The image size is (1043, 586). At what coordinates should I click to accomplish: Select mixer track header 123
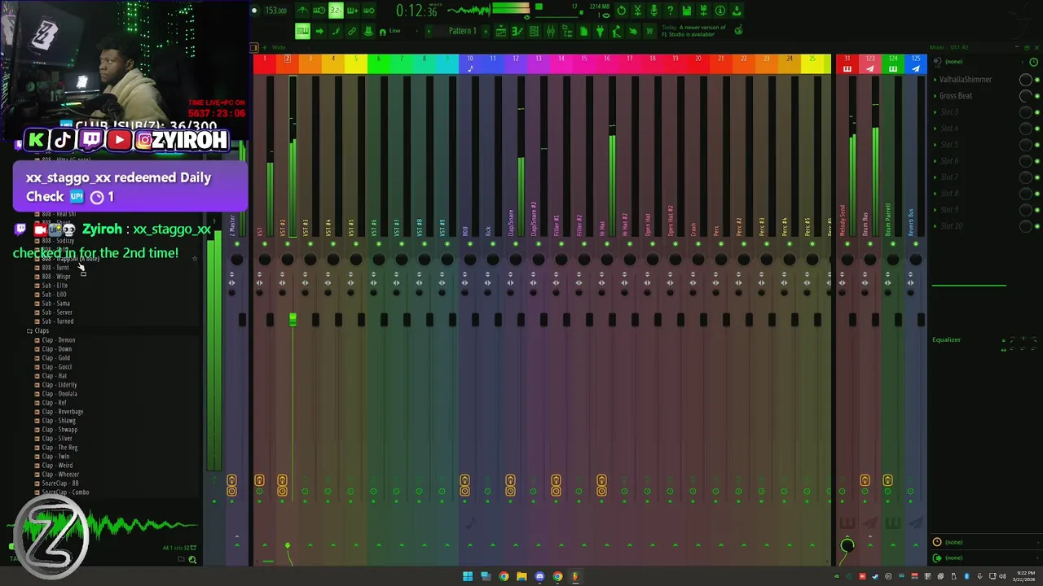coord(869,63)
